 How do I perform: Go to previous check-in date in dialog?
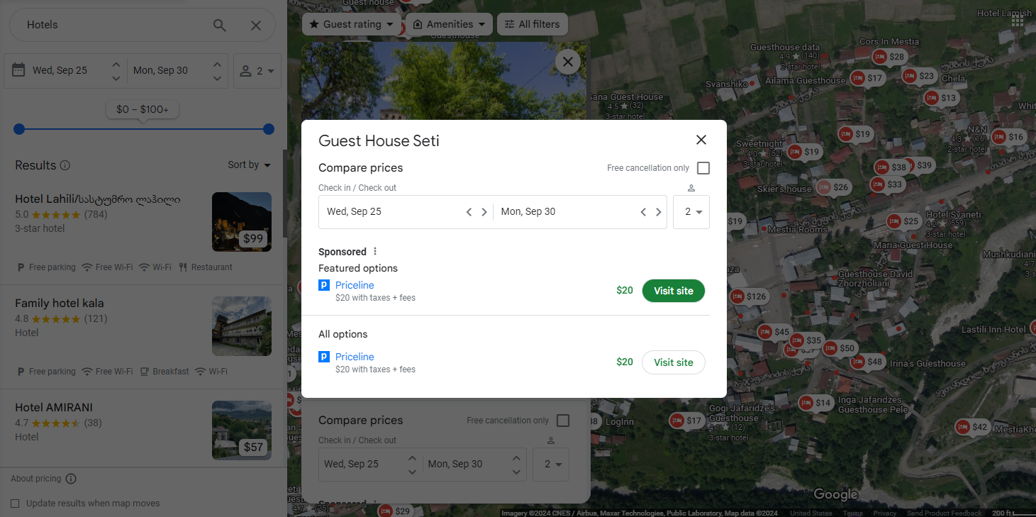pyautogui.click(x=469, y=212)
